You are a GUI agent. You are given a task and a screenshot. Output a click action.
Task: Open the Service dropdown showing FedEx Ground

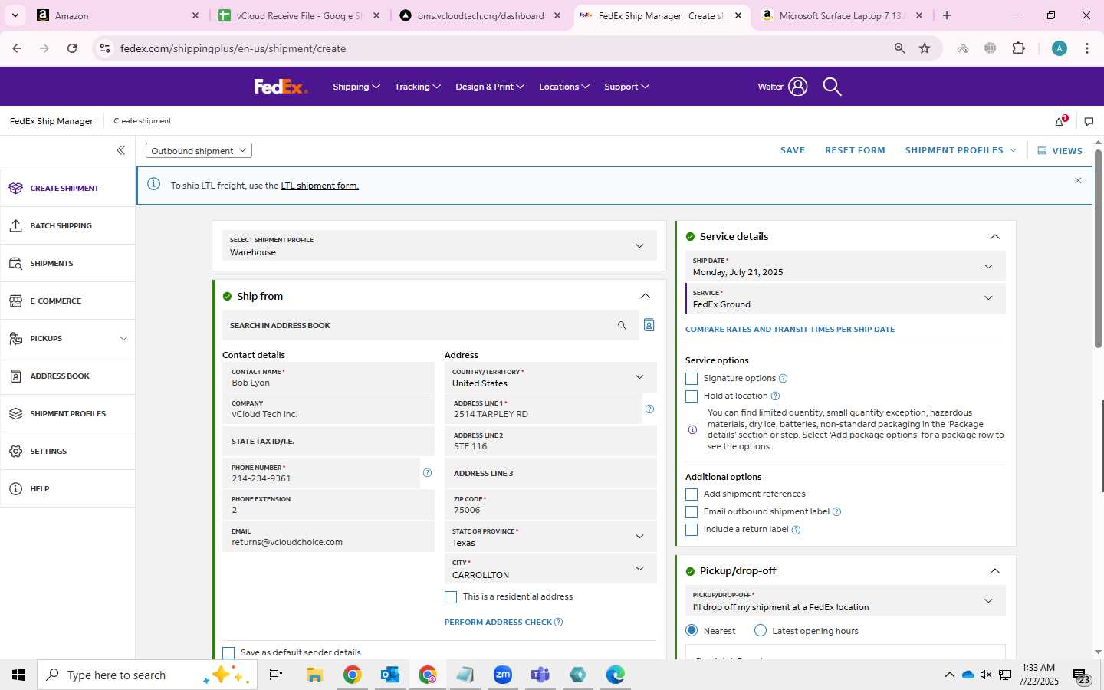(x=846, y=299)
